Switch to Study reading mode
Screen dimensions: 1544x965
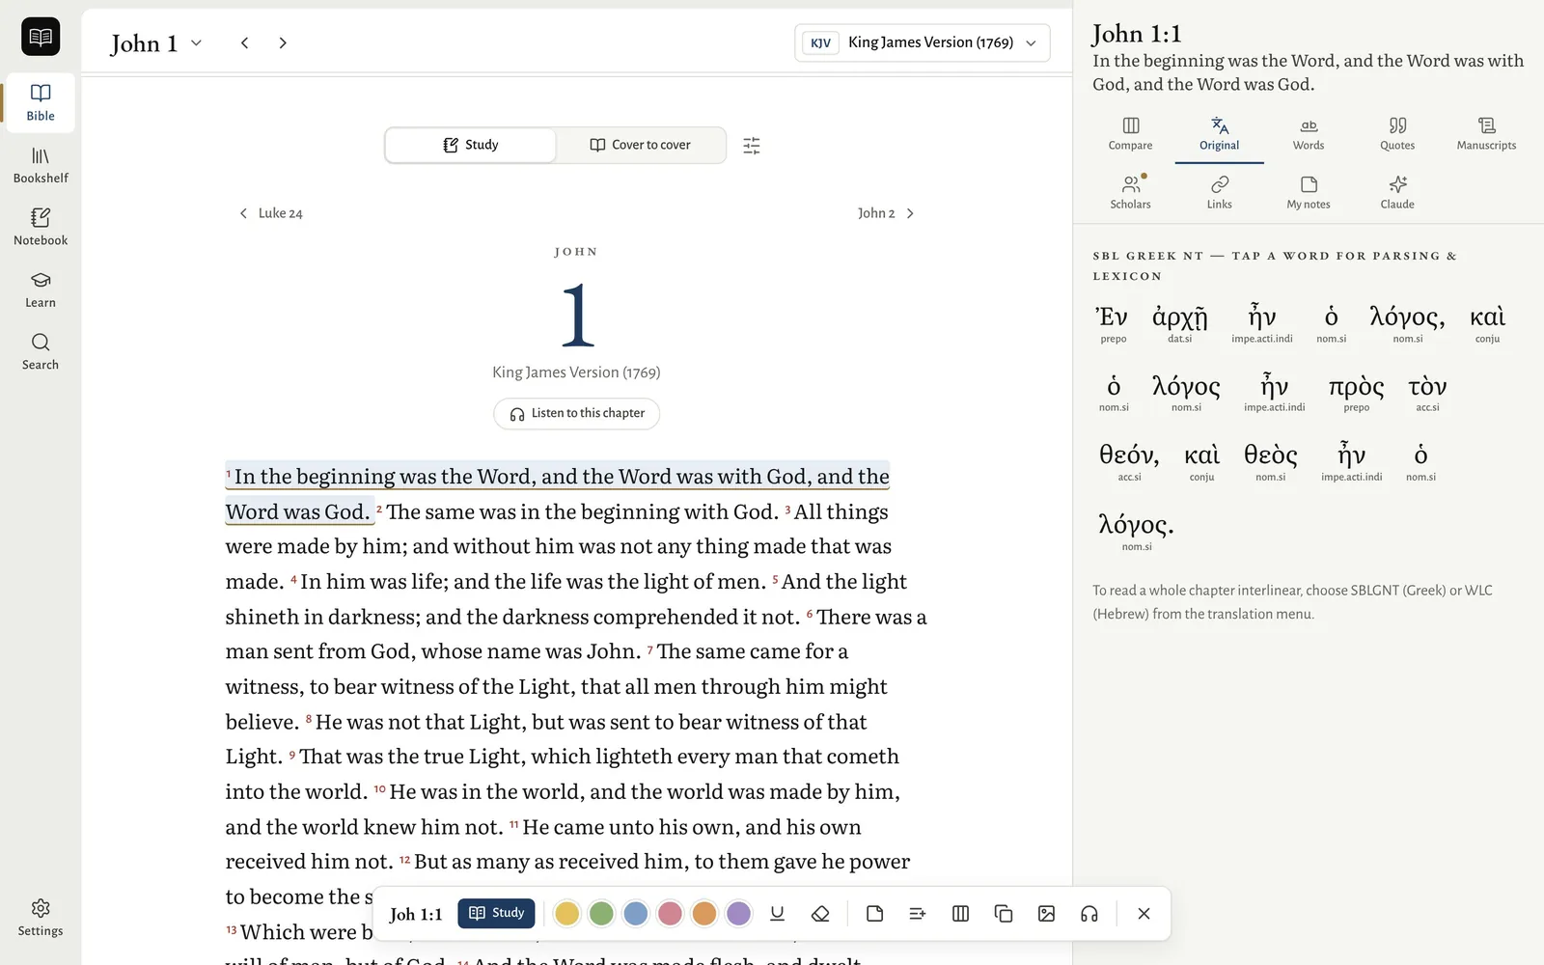click(471, 145)
